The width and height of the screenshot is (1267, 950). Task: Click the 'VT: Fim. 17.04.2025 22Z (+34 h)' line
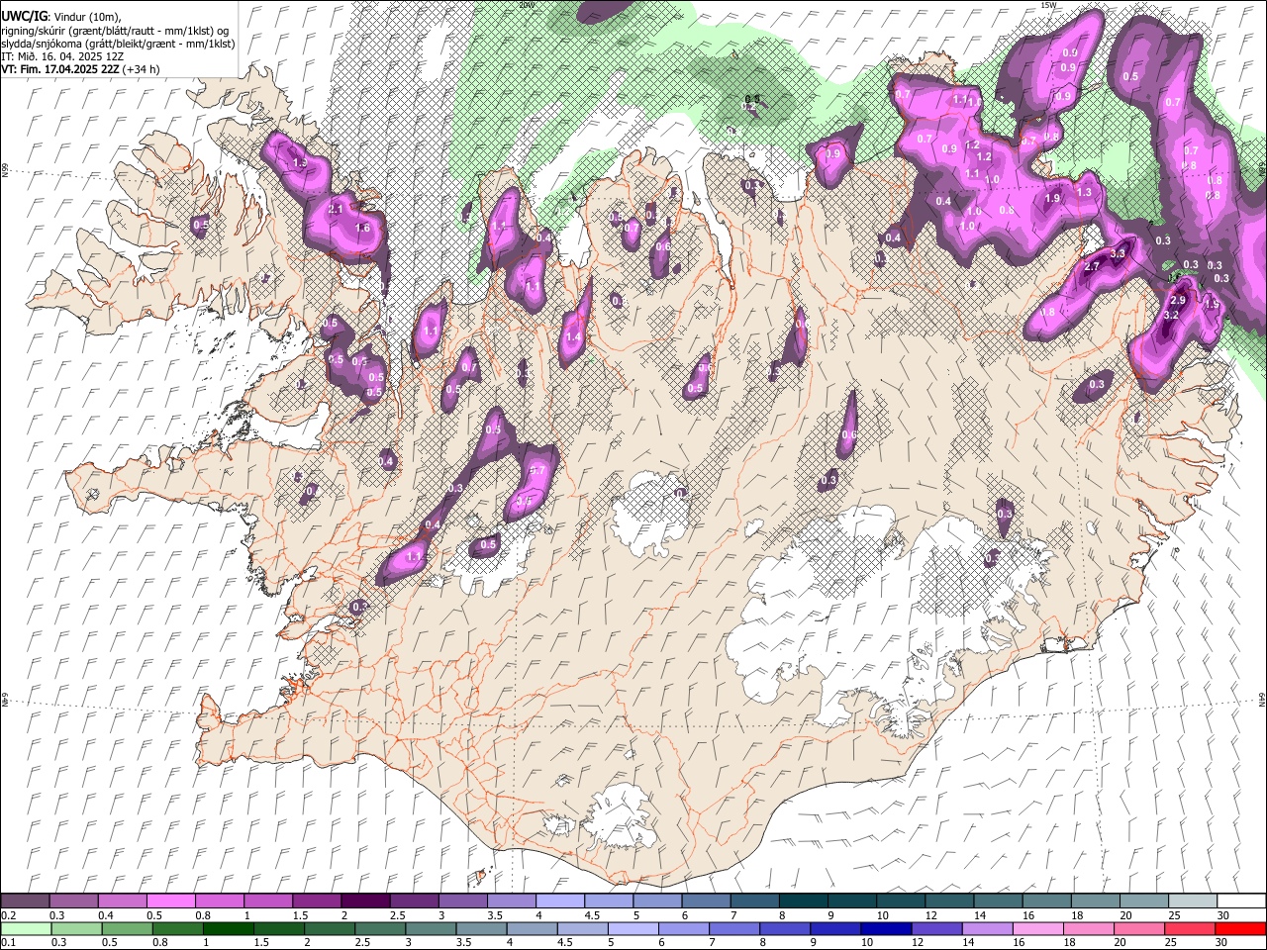80,69
